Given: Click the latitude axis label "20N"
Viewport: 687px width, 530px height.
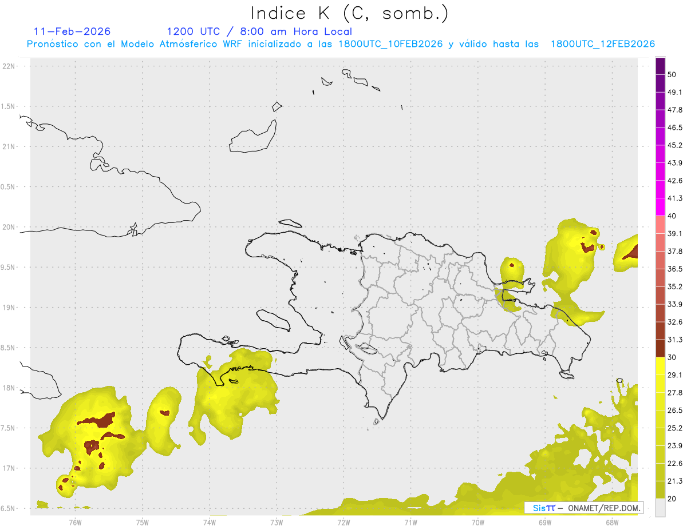Looking at the screenshot, I should [10, 227].
